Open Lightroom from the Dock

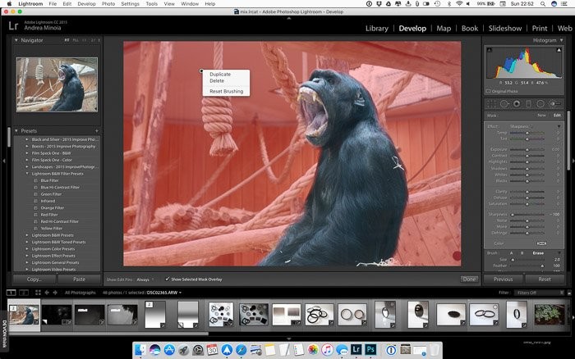coord(356,349)
